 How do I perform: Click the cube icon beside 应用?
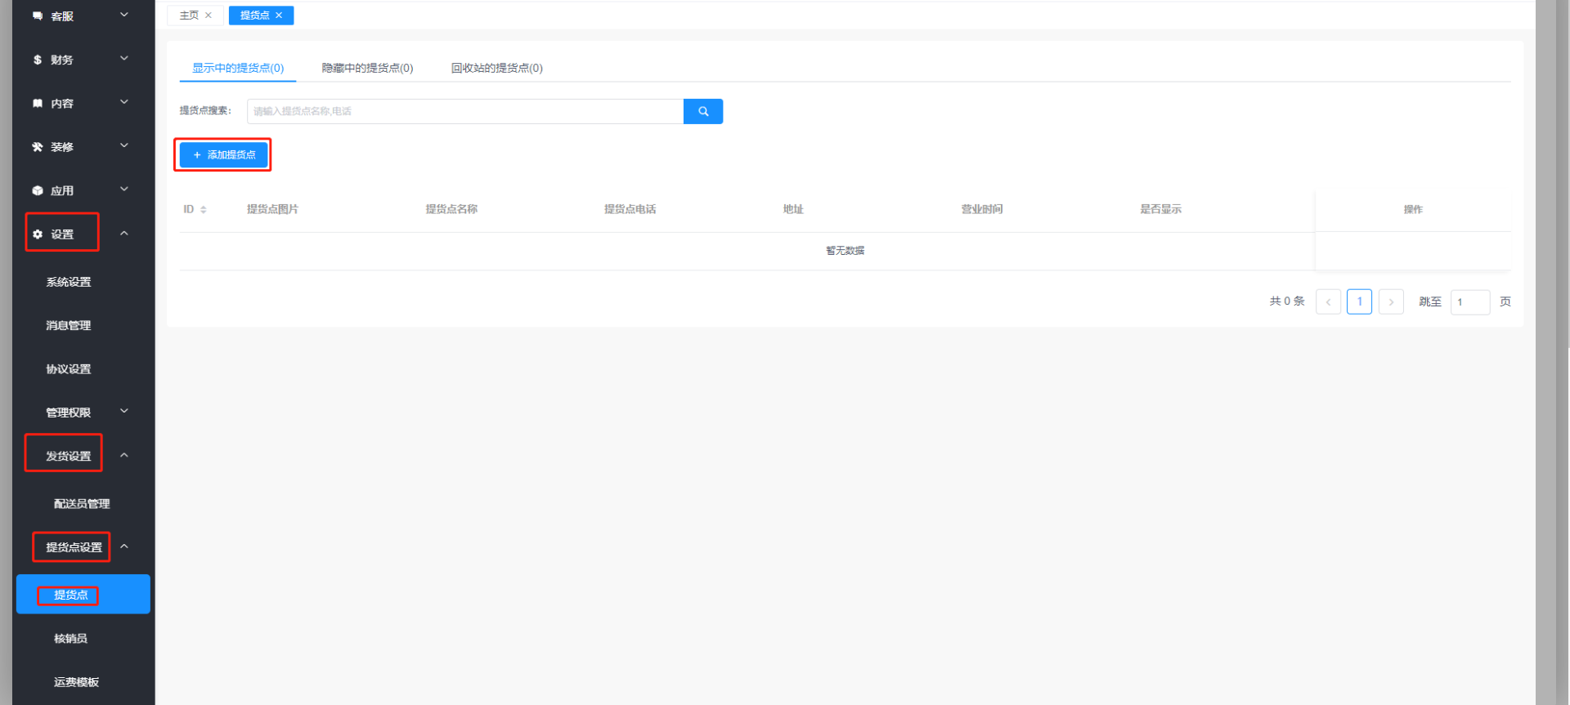38,190
